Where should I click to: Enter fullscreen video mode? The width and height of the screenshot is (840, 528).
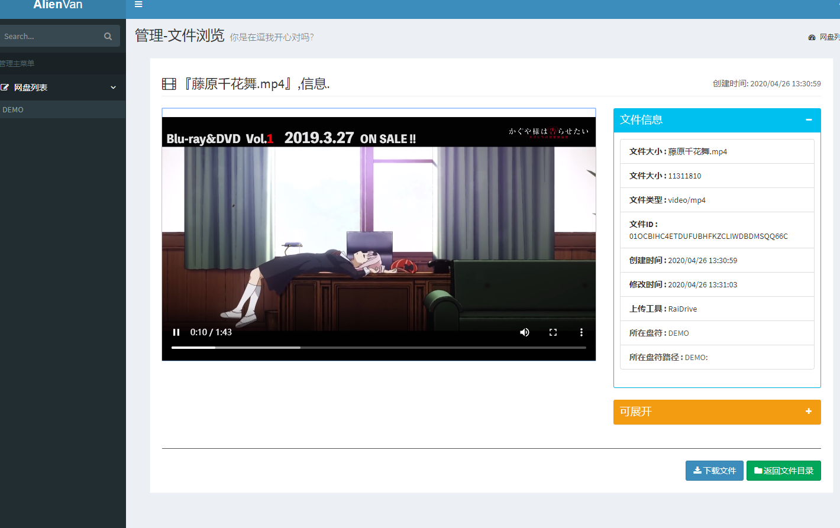click(553, 332)
